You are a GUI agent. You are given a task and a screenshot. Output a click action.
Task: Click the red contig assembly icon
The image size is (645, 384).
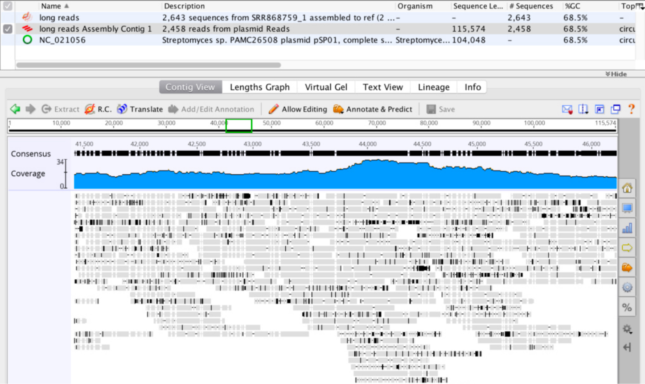point(27,29)
